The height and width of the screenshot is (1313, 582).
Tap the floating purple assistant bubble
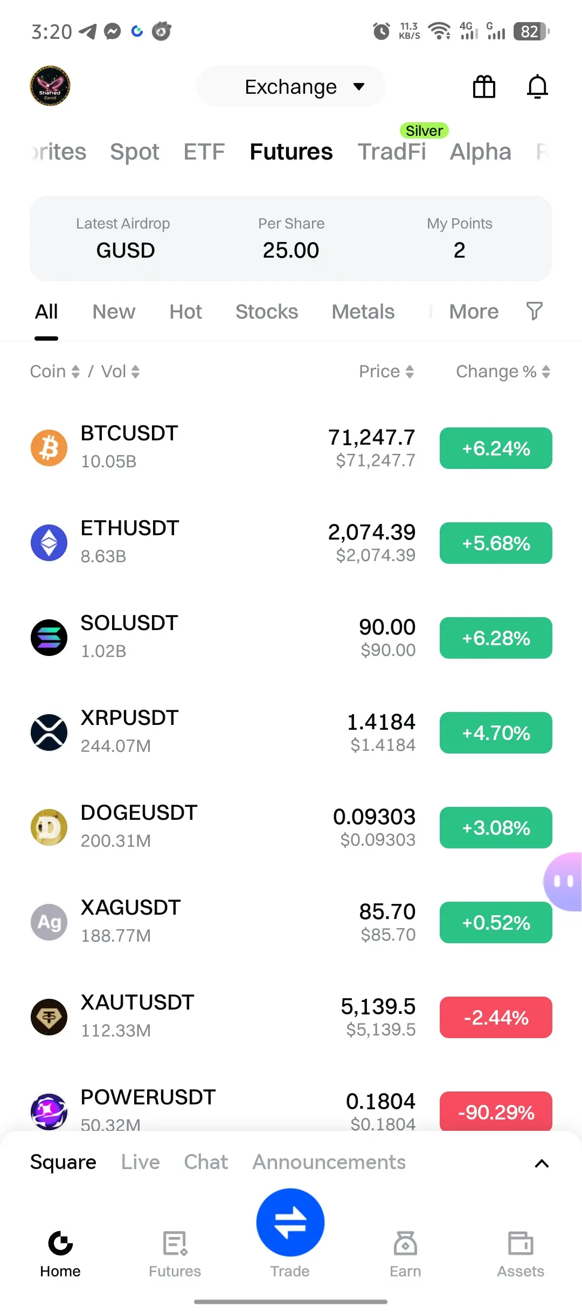pyautogui.click(x=563, y=882)
